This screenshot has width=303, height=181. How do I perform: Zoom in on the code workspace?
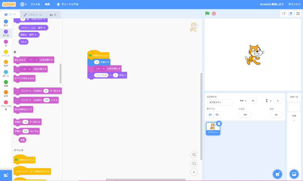[x=194, y=155]
